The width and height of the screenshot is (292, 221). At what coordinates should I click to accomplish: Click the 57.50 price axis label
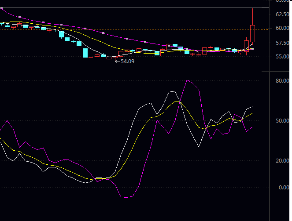tap(282, 43)
